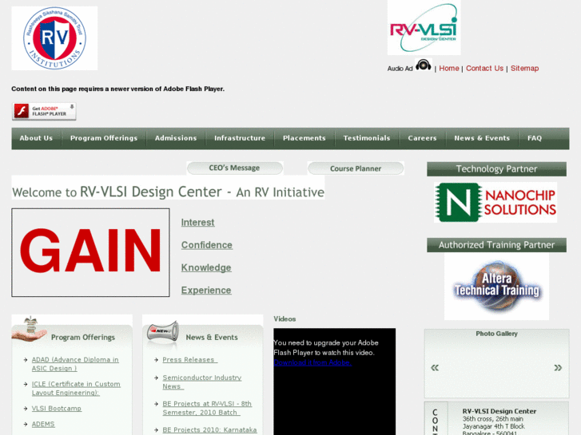Viewport: 581px width, 435px height.
Task: Open the Program Offerings menu item
Action: [104, 138]
